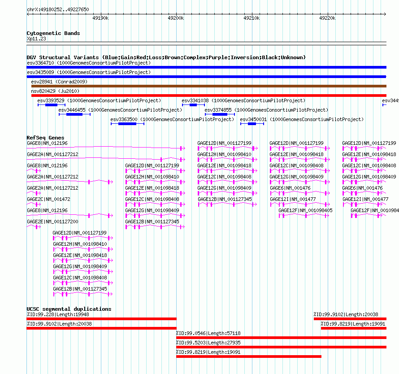Viewport: 399px width, 374px height.
Task: Select the esv3450031 variant feature
Action: pyautogui.click(x=252, y=124)
